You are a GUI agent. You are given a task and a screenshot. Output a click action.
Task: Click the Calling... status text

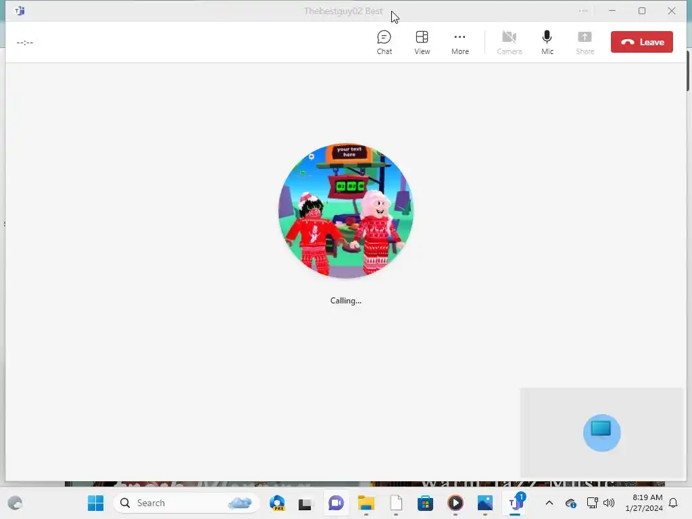point(345,301)
